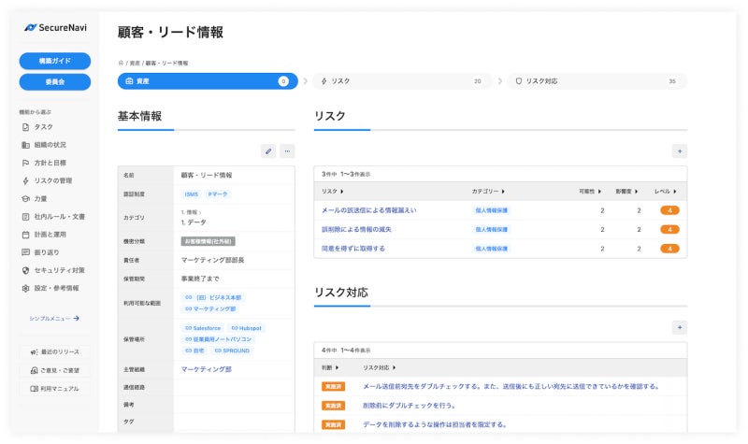Click the blue top sidebar guide button
The height and width of the screenshot is (444, 748).
(55, 61)
